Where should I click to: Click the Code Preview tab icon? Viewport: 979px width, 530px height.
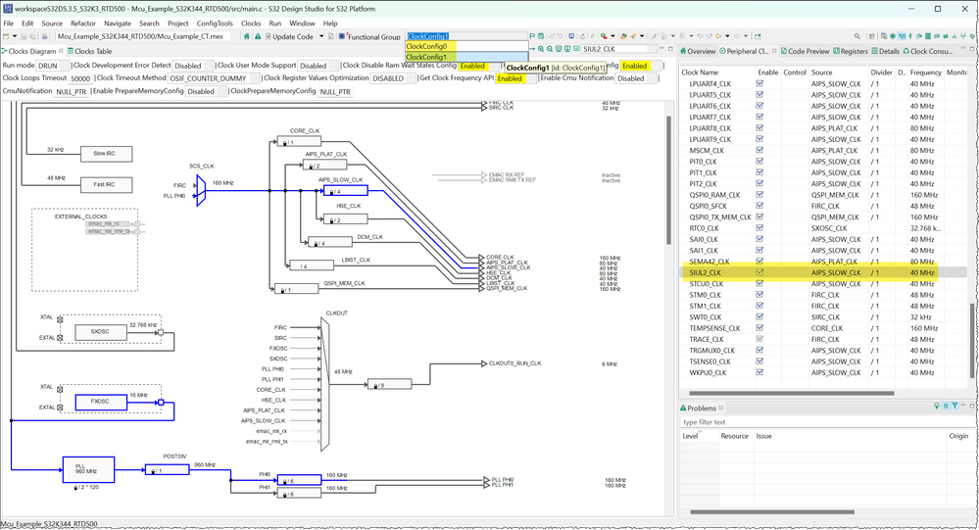[782, 51]
